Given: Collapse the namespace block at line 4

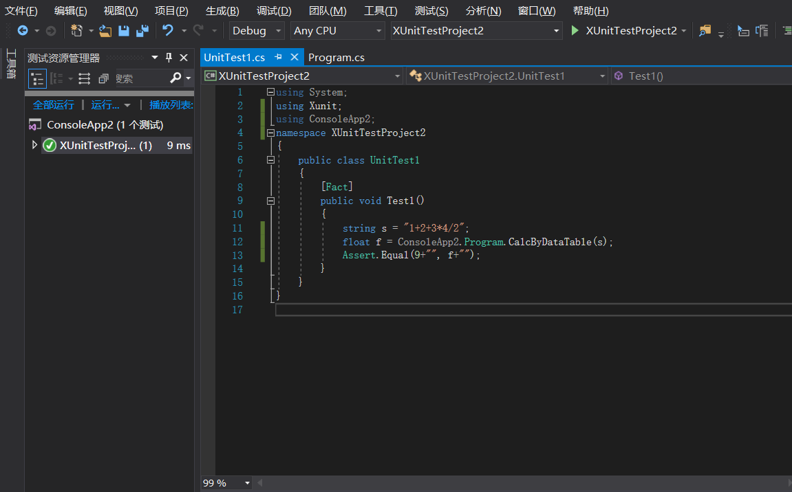Looking at the screenshot, I should point(270,133).
